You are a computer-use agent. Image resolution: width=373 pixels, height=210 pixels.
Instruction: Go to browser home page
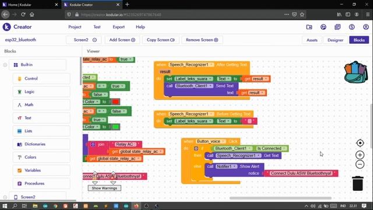pos(32,15)
